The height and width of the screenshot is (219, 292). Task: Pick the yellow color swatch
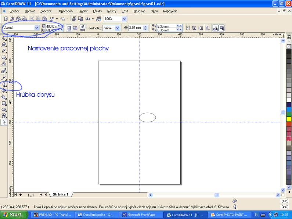(289, 119)
